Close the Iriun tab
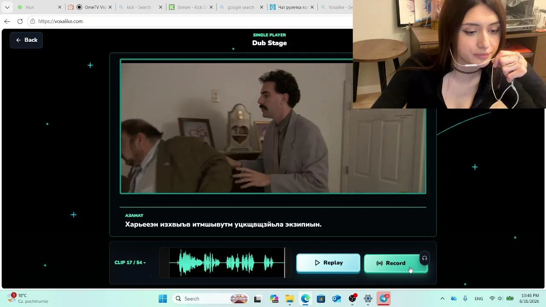Image resolution: width=546 pixels, height=307 pixels. point(60,7)
